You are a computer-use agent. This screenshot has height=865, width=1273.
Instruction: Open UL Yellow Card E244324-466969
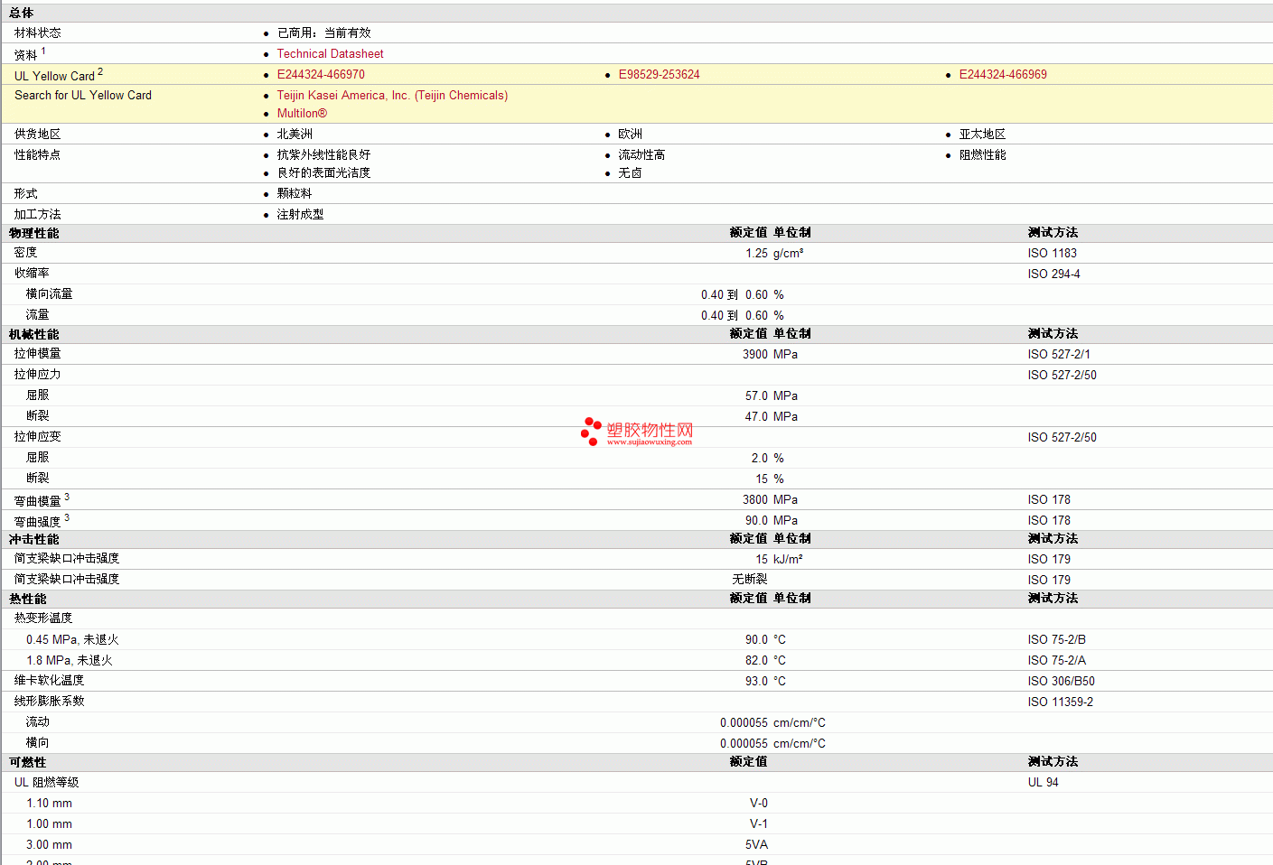(x=1003, y=75)
